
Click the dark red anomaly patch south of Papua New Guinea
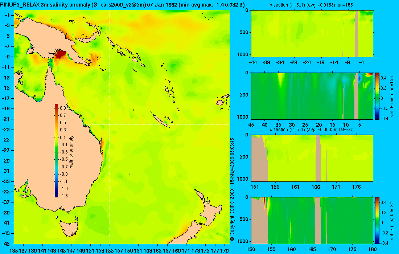click(61, 55)
